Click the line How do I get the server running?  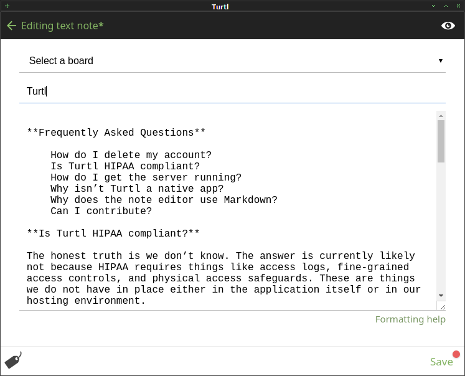click(146, 177)
